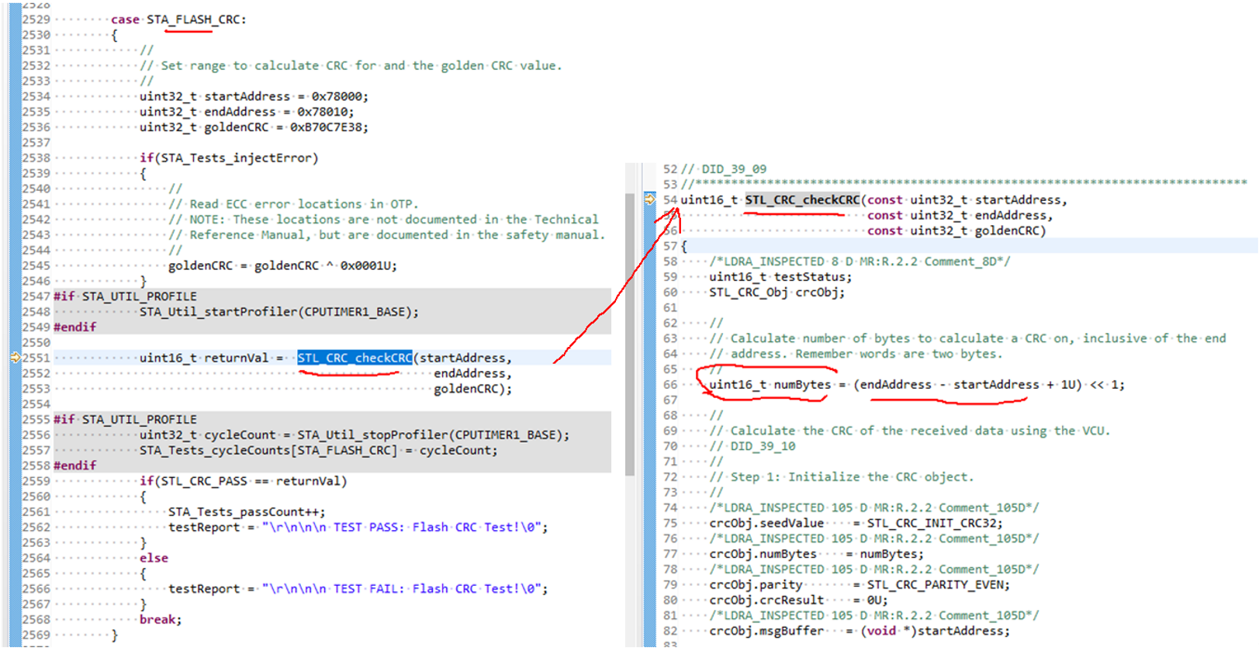Click the STA_Util_stopProfiler call
Viewport: 1259px width, 651px height.
[433, 435]
